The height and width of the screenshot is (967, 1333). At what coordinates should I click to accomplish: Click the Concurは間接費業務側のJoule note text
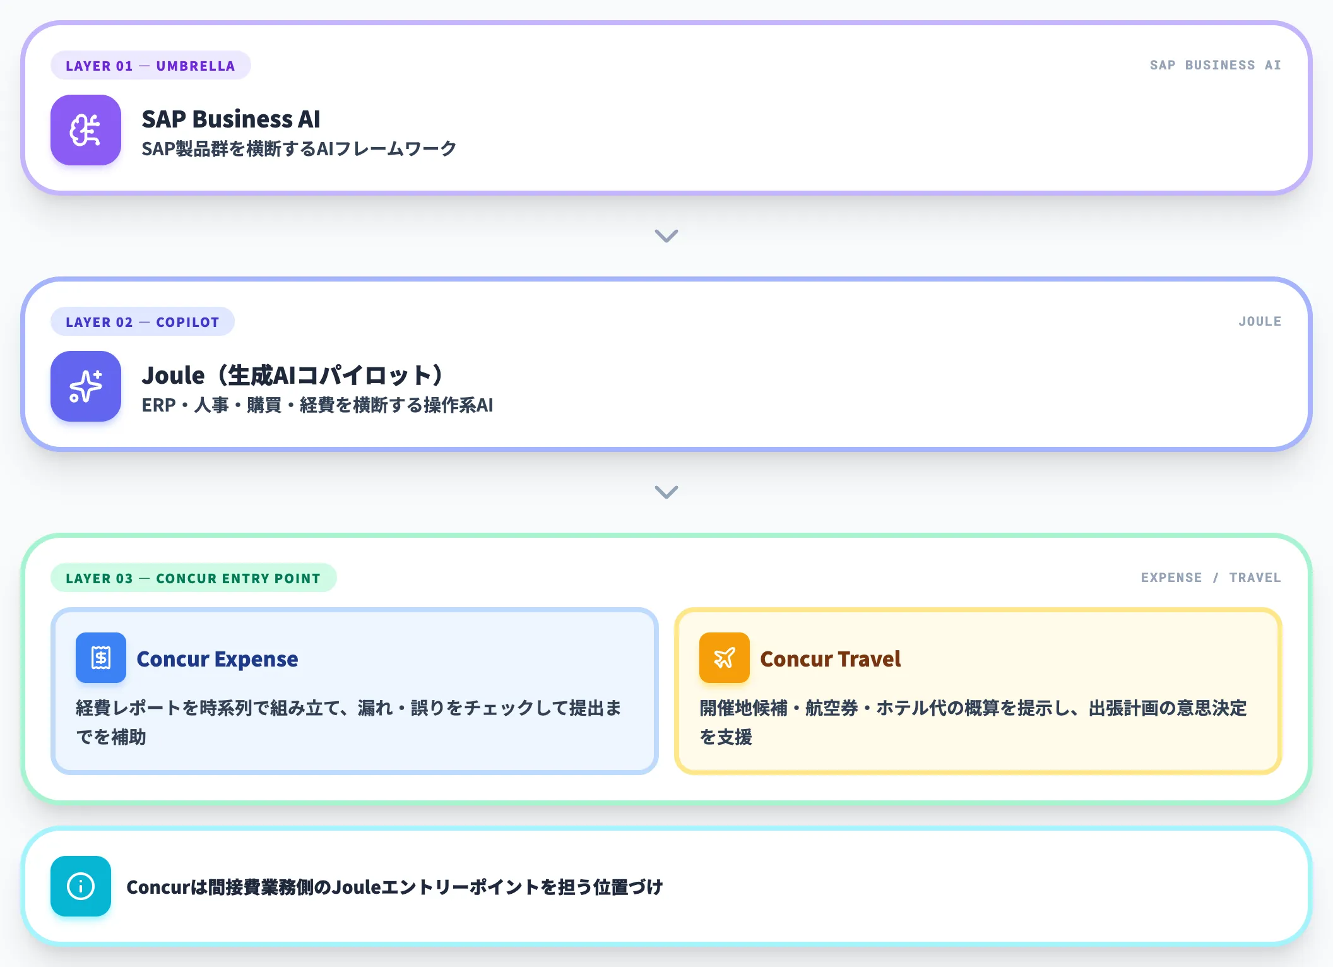(x=394, y=887)
